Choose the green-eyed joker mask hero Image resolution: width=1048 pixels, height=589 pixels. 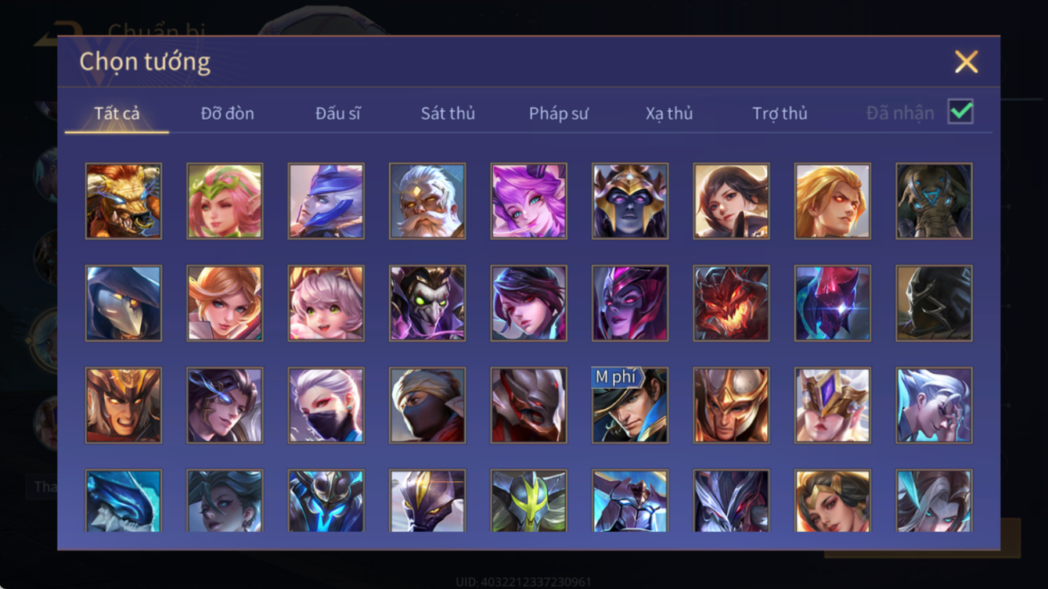point(427,303)
